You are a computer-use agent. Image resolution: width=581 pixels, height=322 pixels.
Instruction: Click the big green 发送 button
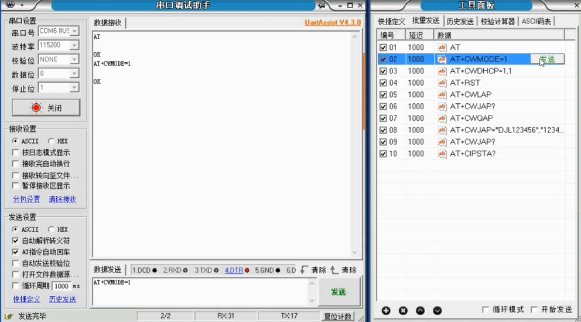pyautogui.click(x=339, y=292)
